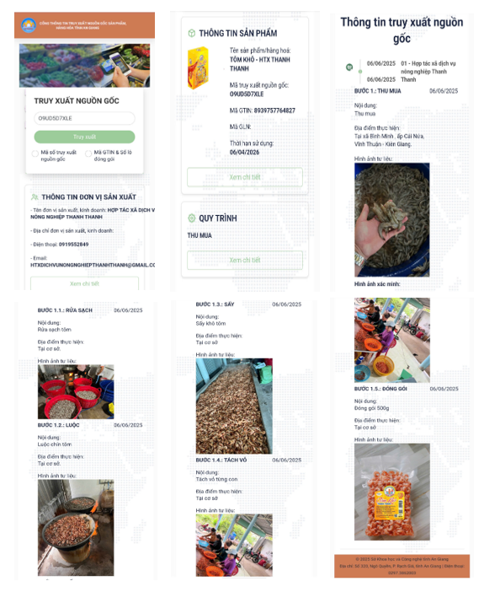Open the Sấy drying shrimp photo
The height and width of the screenshot is (592, 484).
click(x=234, y=406)
